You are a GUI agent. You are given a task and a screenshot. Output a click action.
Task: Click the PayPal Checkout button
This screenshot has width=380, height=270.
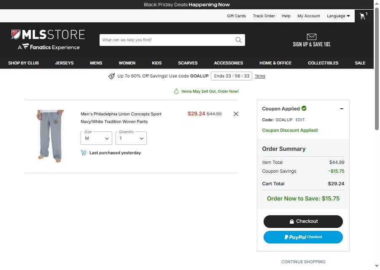coord(303,237)
